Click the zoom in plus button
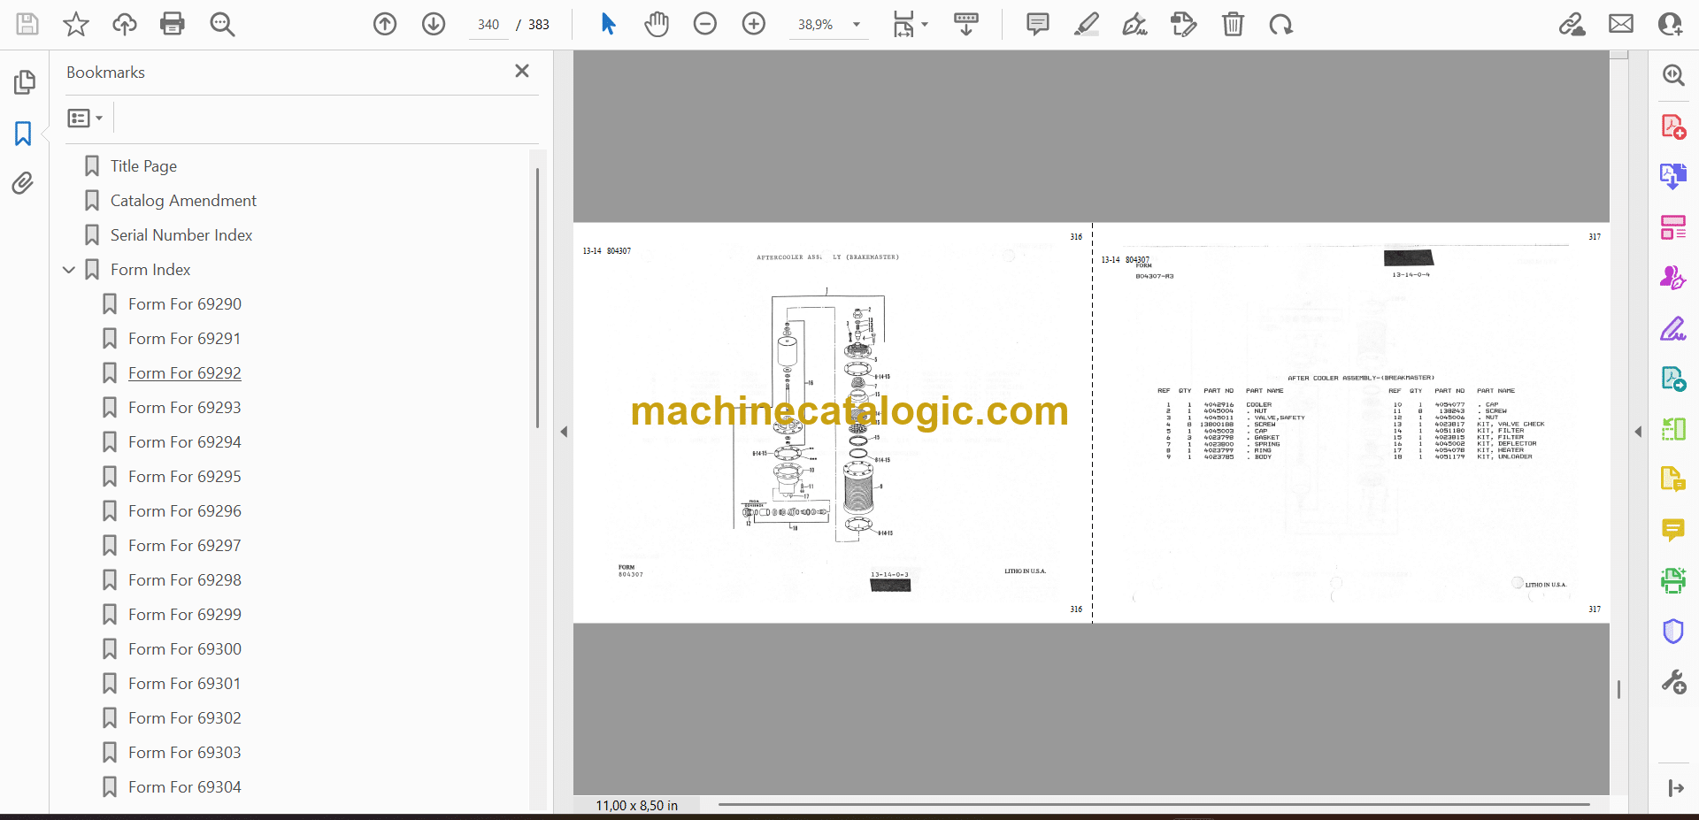 pos(753,24)
